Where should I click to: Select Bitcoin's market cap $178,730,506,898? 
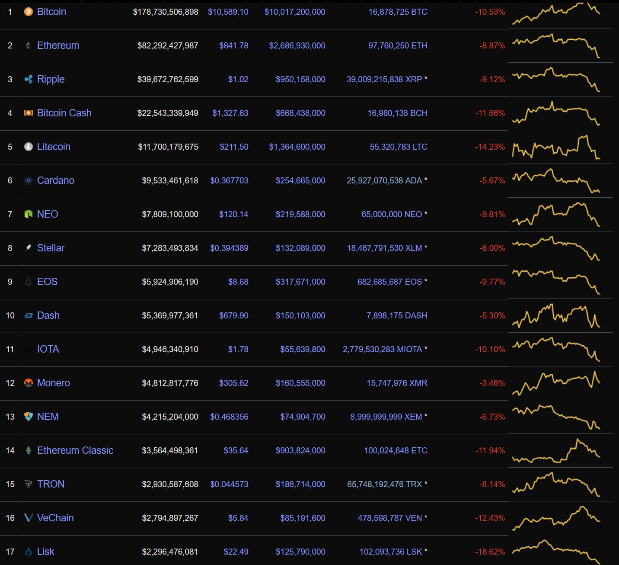[x=166, y=12]
